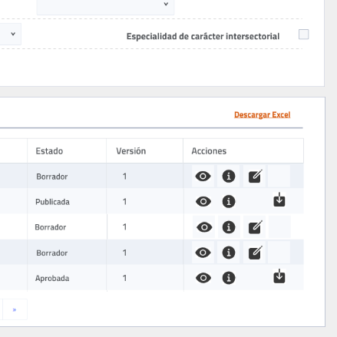Edit the second Borrador row entry
This screenshot has width=337, height=337.
[x=255, y=227]
